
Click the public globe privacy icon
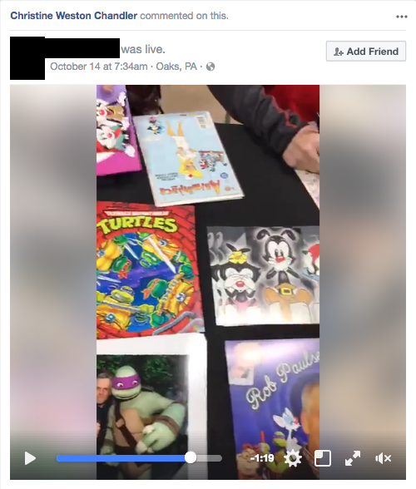click(x=210, y=67)
